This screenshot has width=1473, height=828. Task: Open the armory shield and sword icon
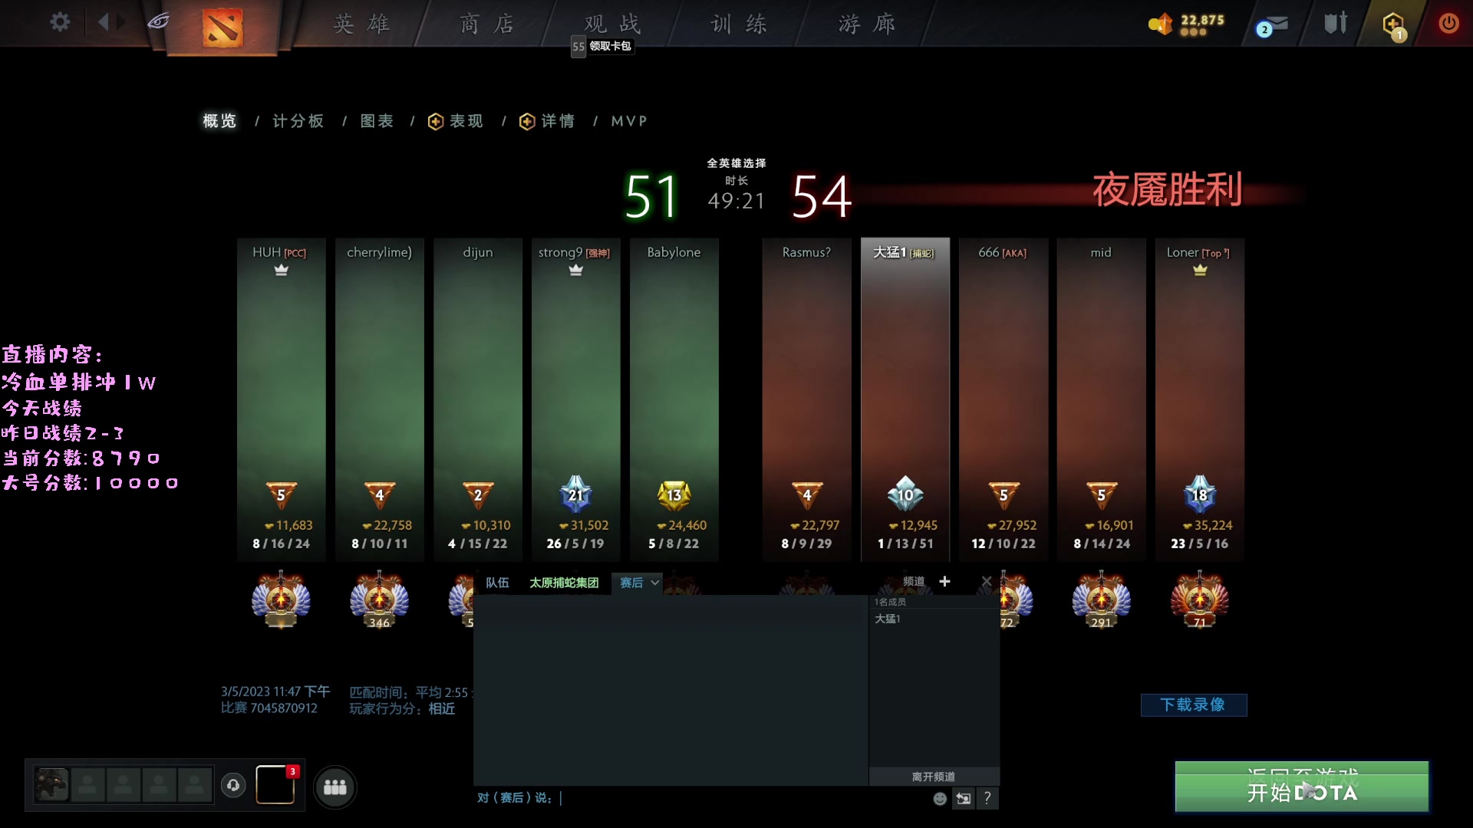pos(1335,23)
